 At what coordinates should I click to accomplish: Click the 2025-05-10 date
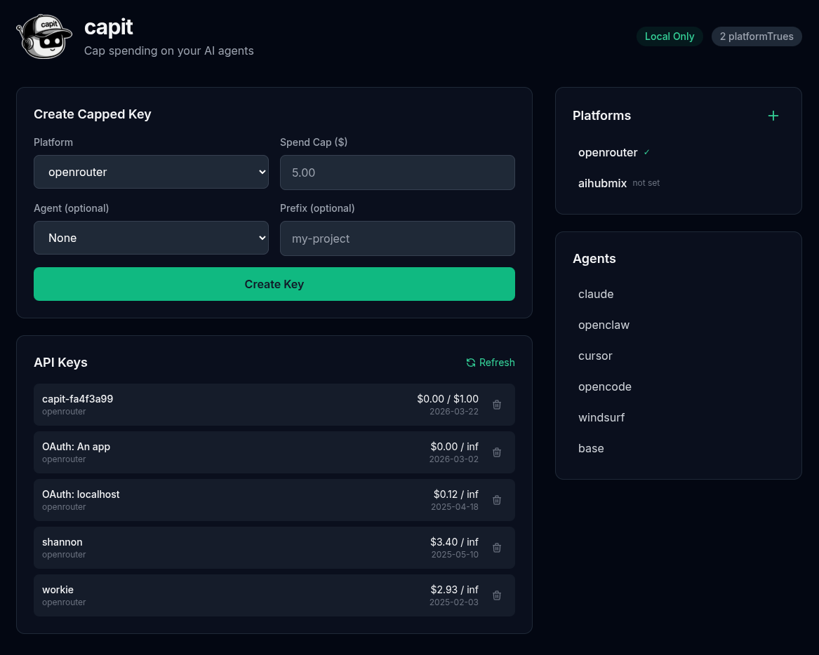455,554
